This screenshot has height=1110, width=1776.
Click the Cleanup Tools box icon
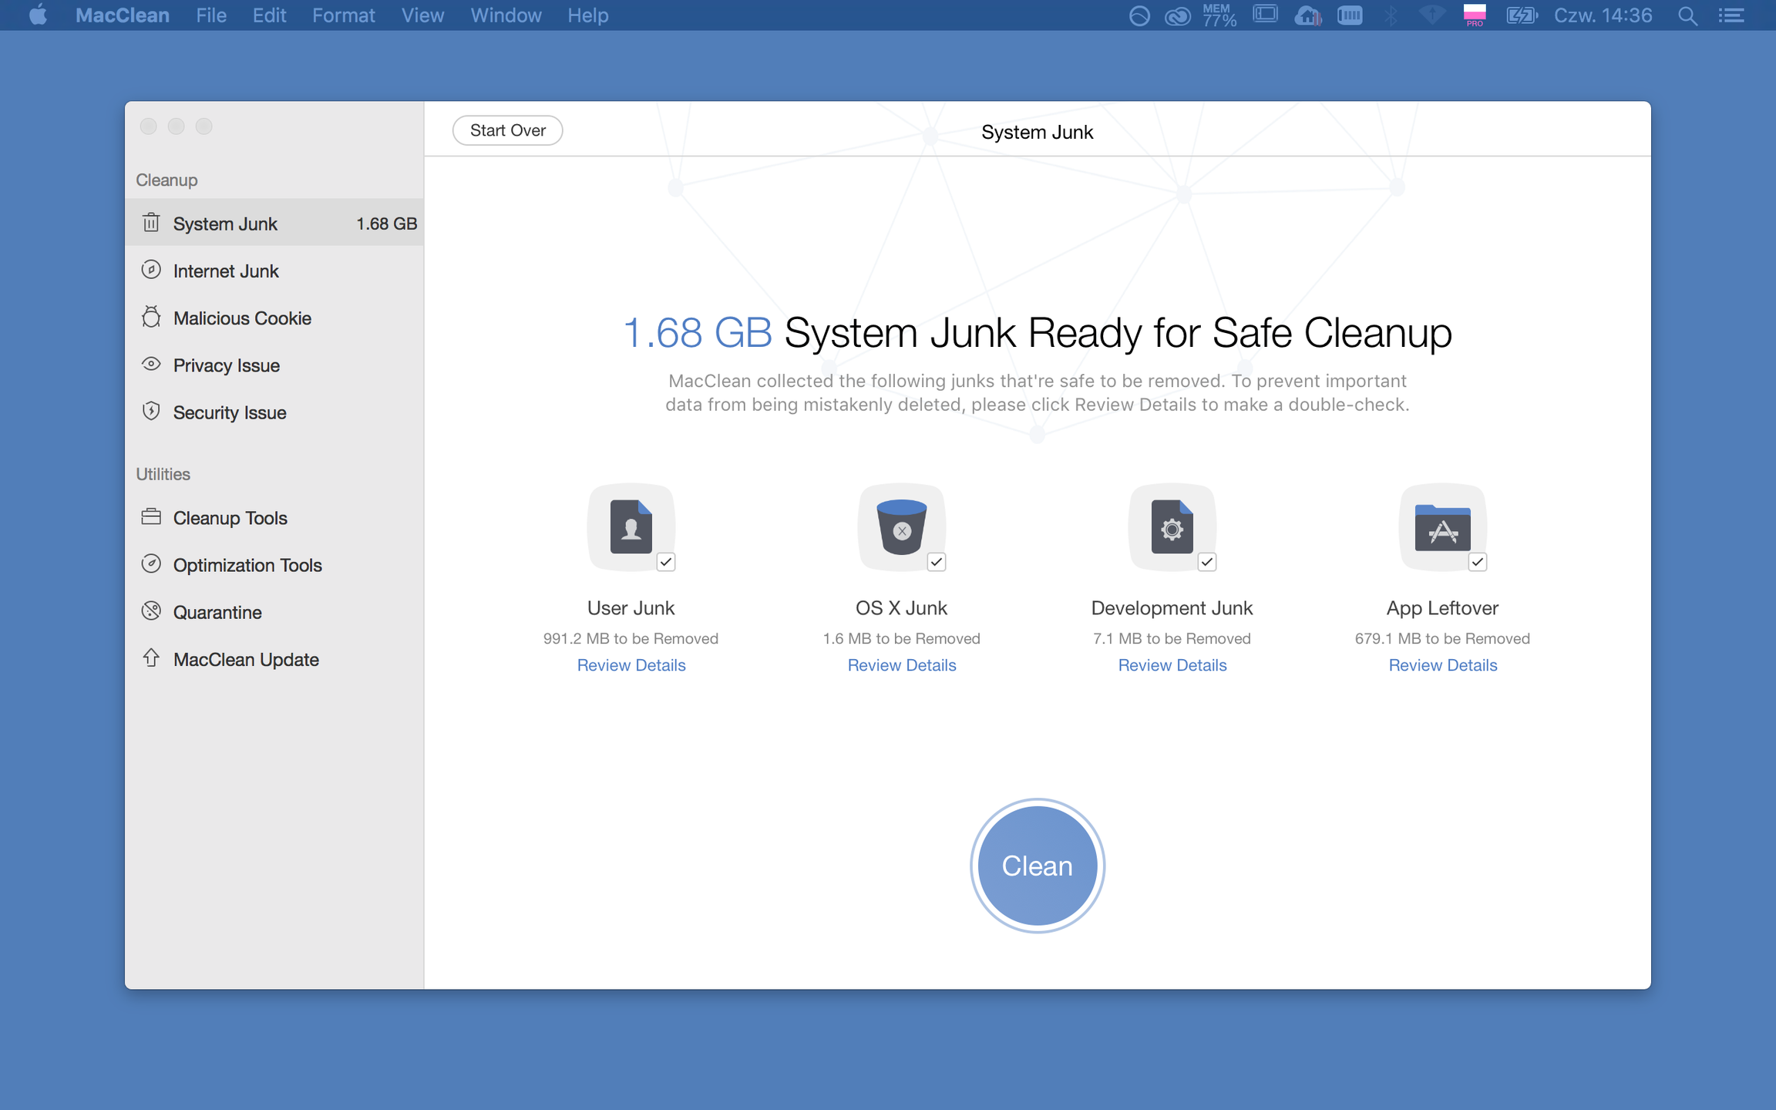click(151, 516)
